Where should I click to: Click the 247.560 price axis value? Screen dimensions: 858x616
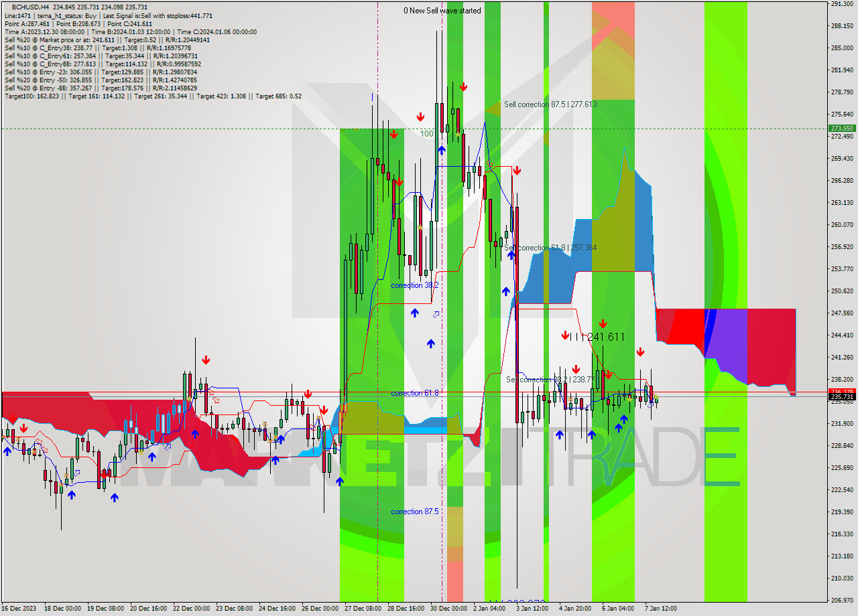(x=842, y=313)
